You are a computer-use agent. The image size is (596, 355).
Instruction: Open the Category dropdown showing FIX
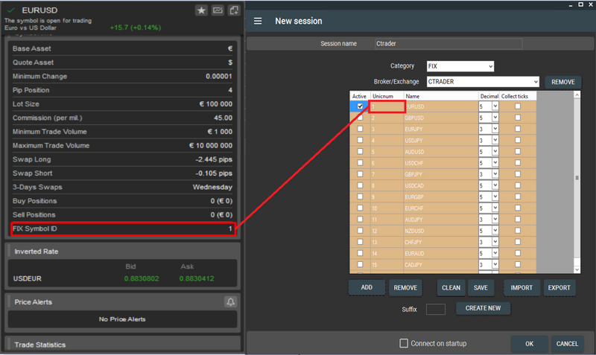tap(460, 66)
